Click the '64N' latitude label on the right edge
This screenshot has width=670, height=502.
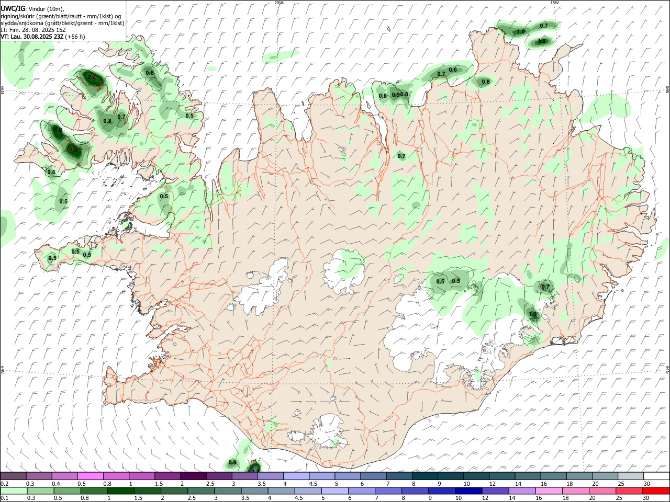[667, 369]
